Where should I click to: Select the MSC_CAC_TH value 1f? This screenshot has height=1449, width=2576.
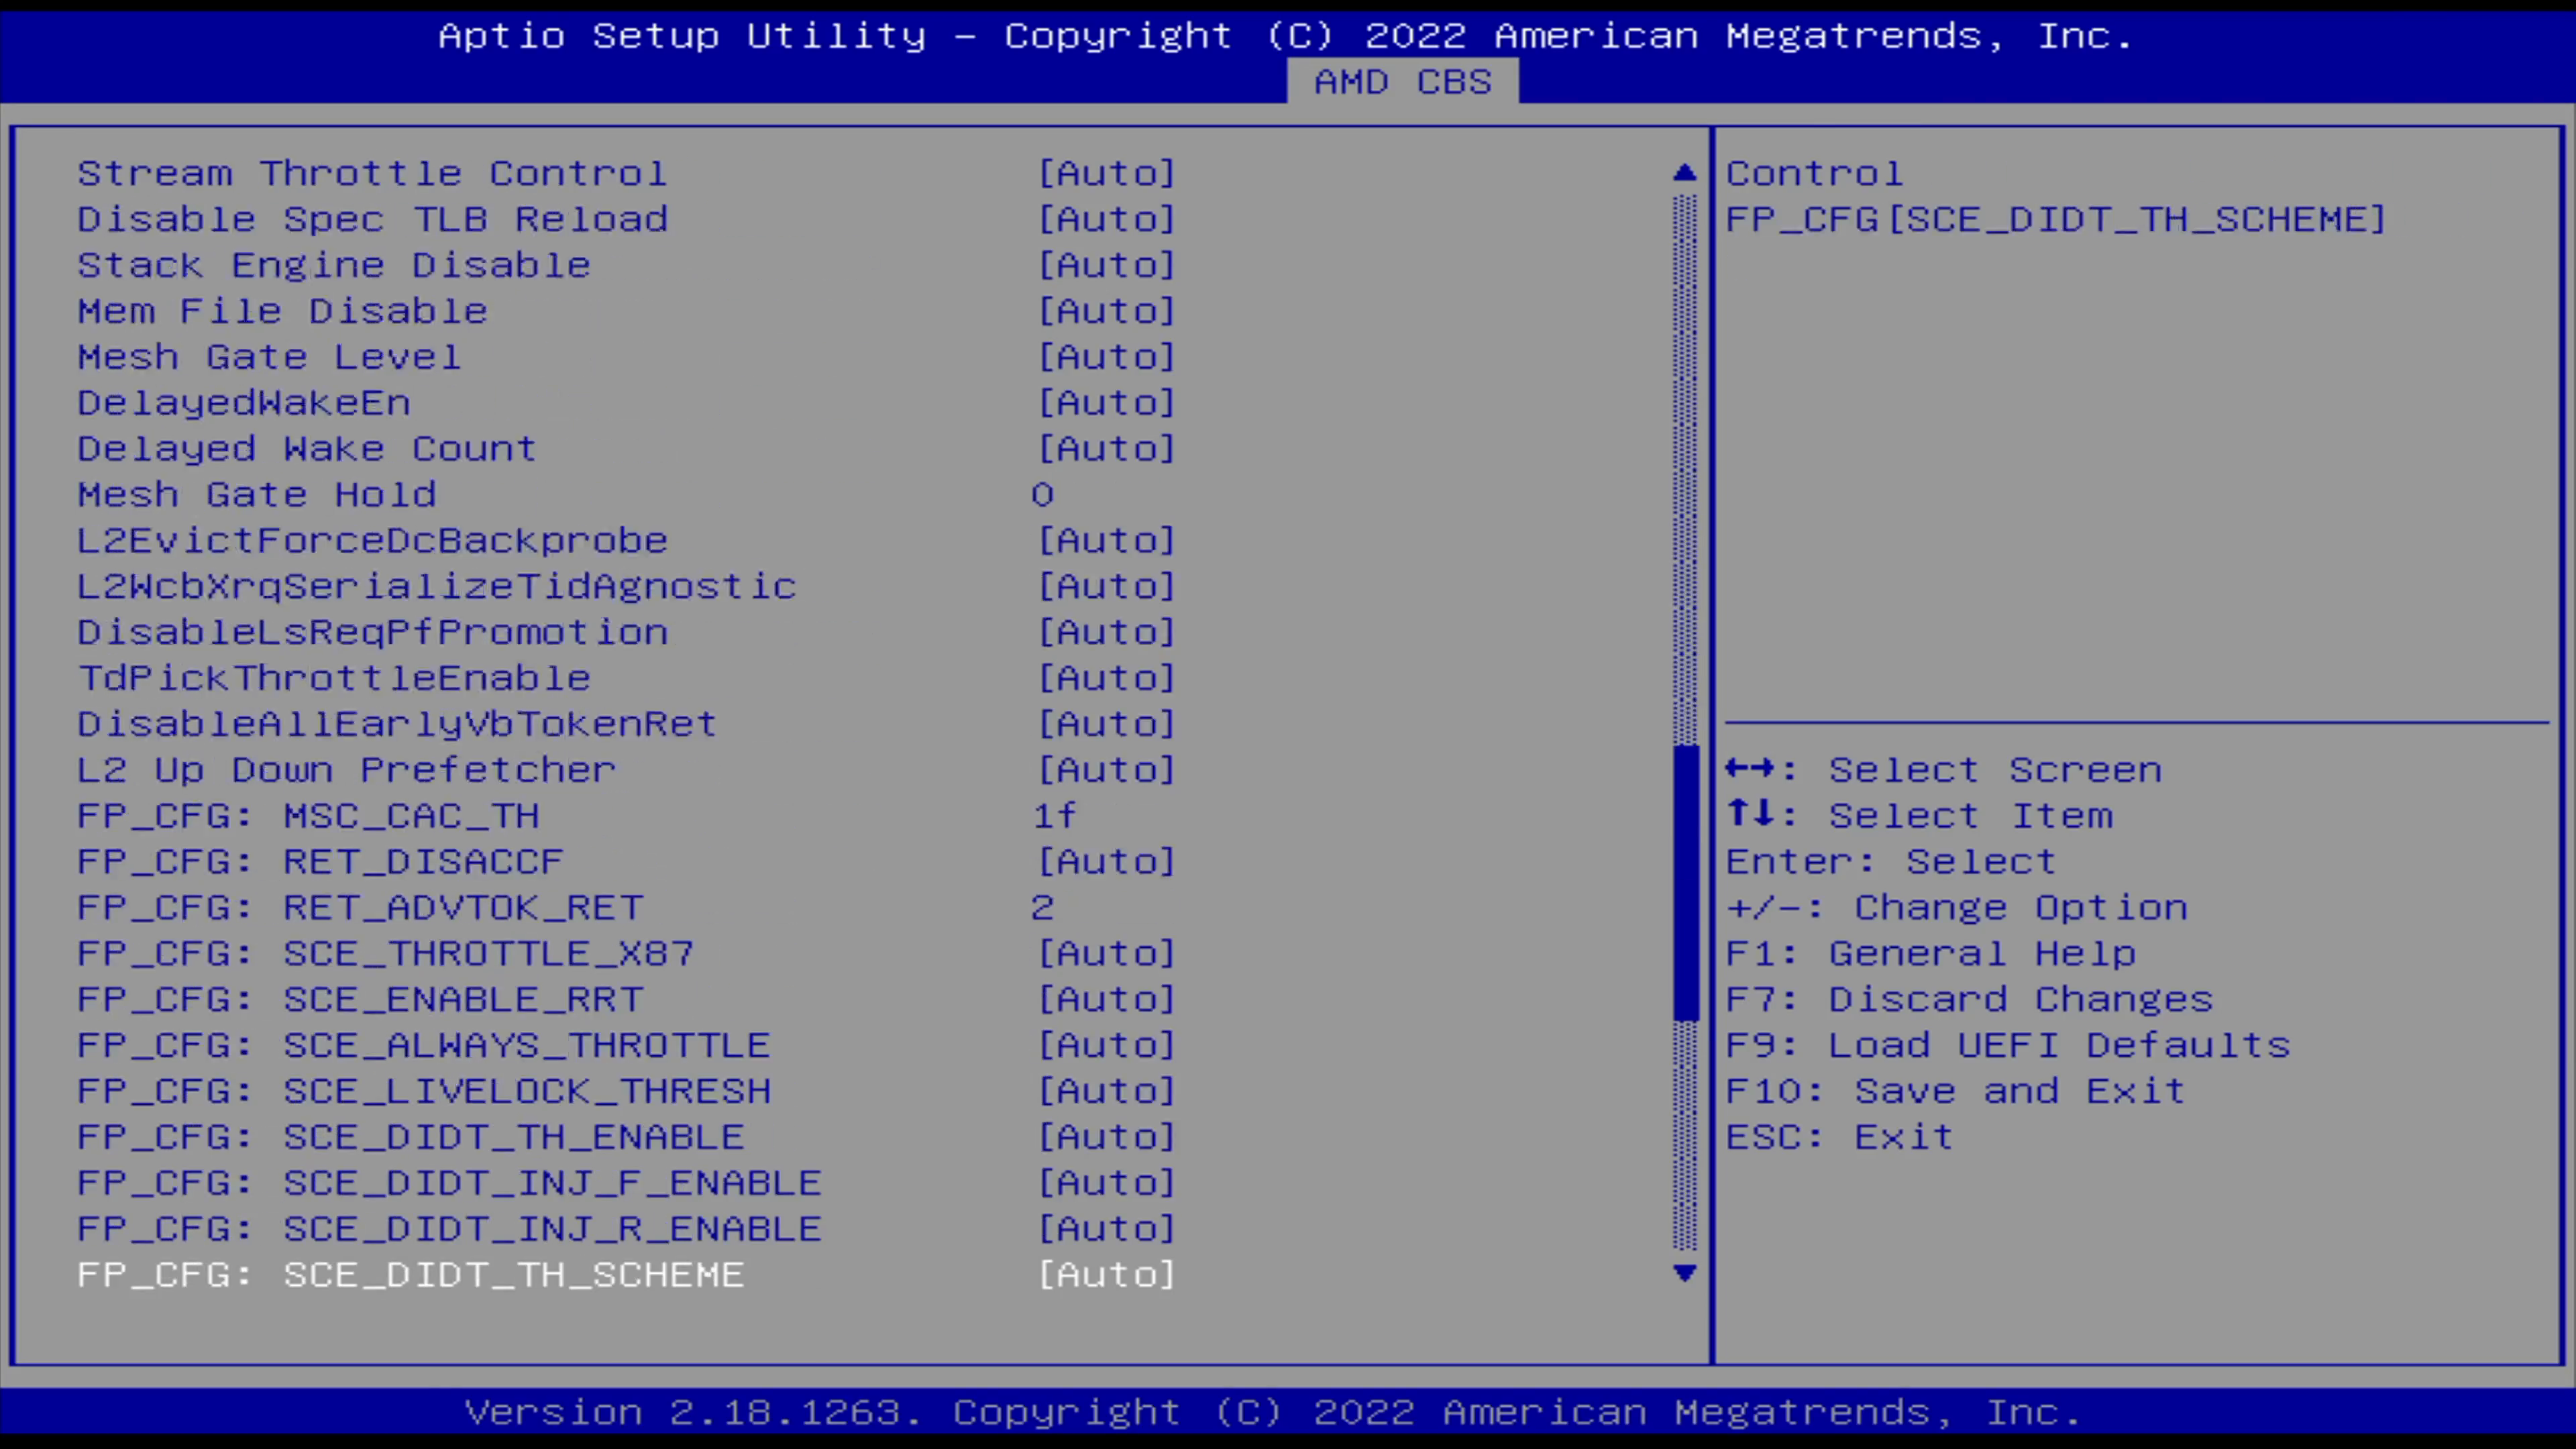click(x=1055, y=816)
